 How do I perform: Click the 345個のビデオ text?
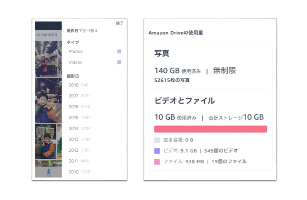click(x=221, y=151)
